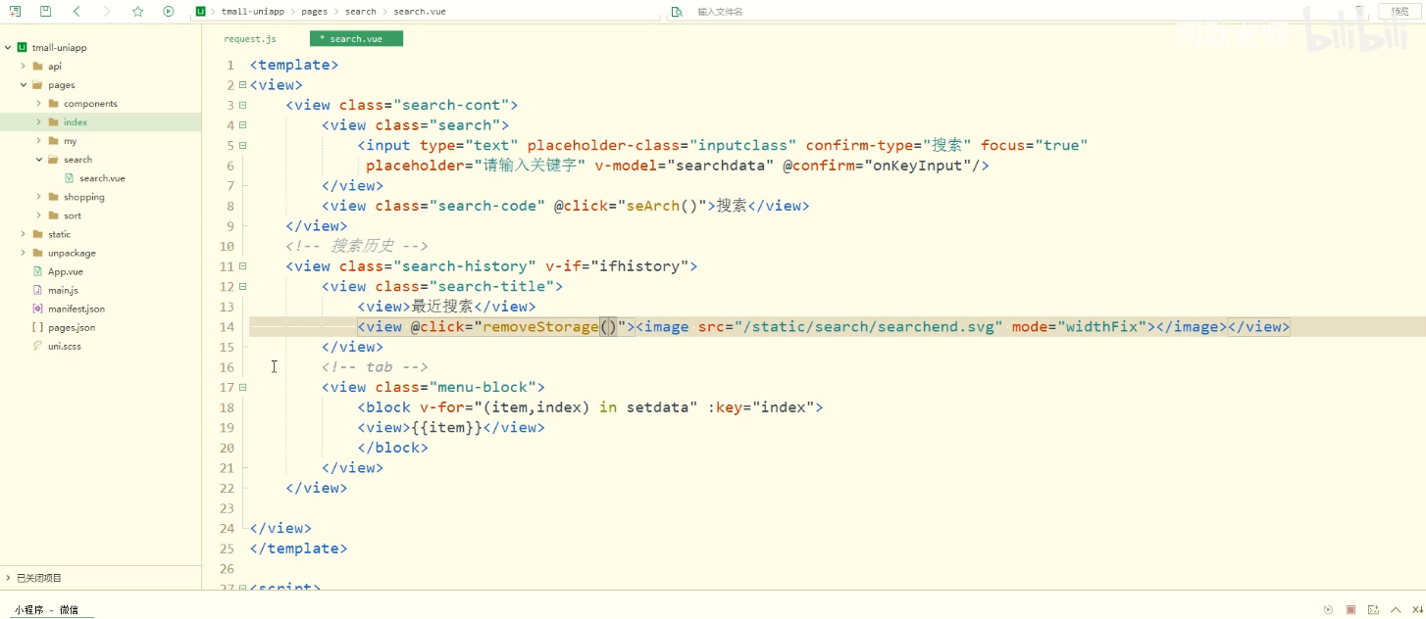The image size is (1426, 619).
Task: Select the shopping folder row
Action: (100, 197)
